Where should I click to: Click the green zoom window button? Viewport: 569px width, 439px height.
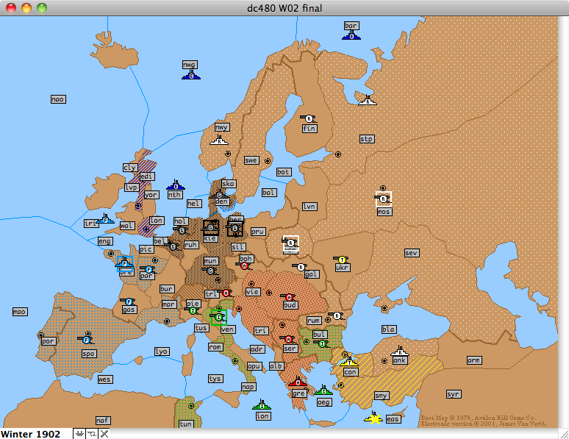(42, 8)
